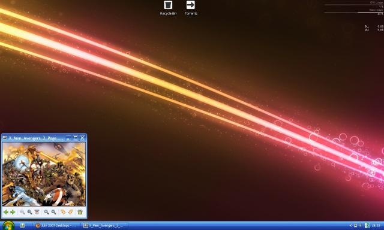This screenshot has width=384, height=230.
Task: Open the Torrents shortcut on the desktop
Action: [191, 8]
